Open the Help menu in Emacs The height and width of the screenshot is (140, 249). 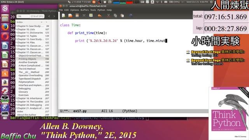109,10
